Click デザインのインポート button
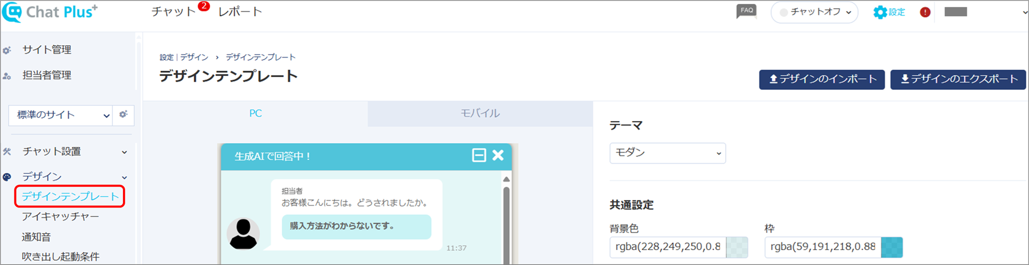1029x265 pixels. coord(822,79)
